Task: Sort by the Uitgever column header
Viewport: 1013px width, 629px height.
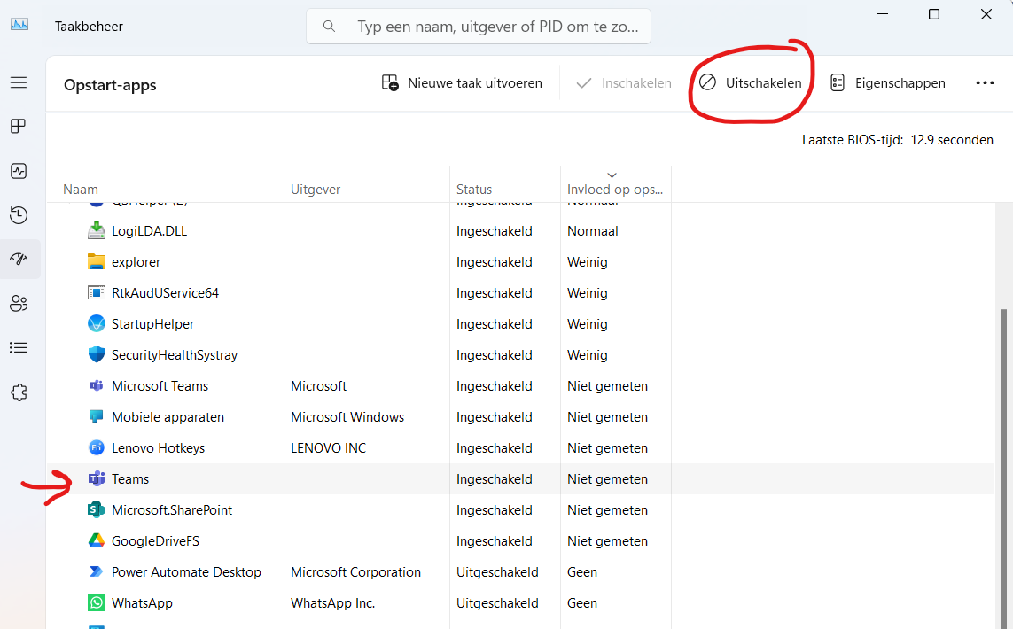Action: pyautogui.click(x=316, y=190)
